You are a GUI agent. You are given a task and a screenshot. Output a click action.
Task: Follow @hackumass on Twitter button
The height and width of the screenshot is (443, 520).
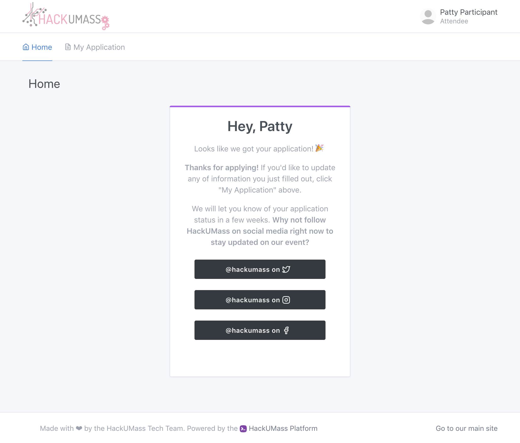(260, 269)
